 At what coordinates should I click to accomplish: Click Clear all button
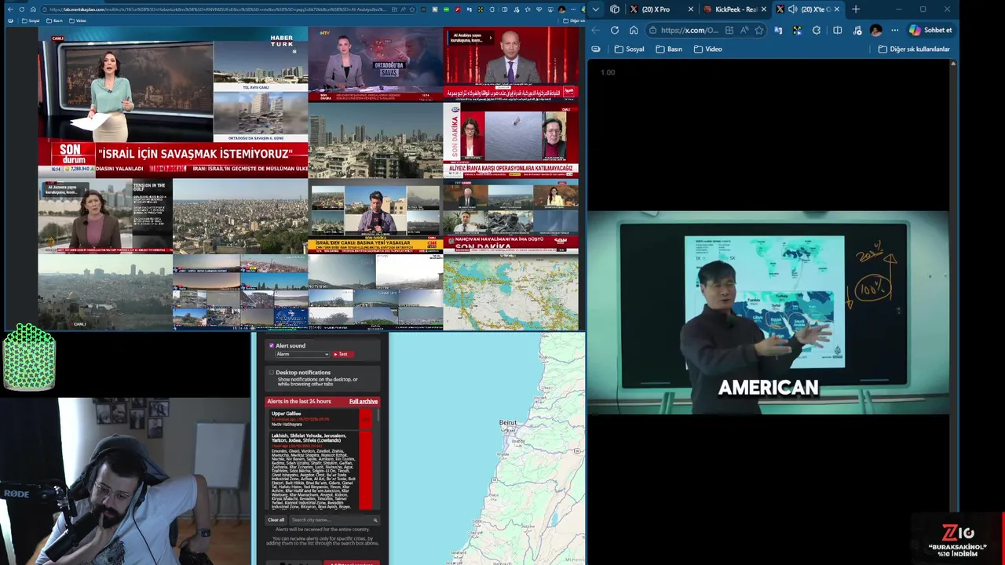click(276, 519)
